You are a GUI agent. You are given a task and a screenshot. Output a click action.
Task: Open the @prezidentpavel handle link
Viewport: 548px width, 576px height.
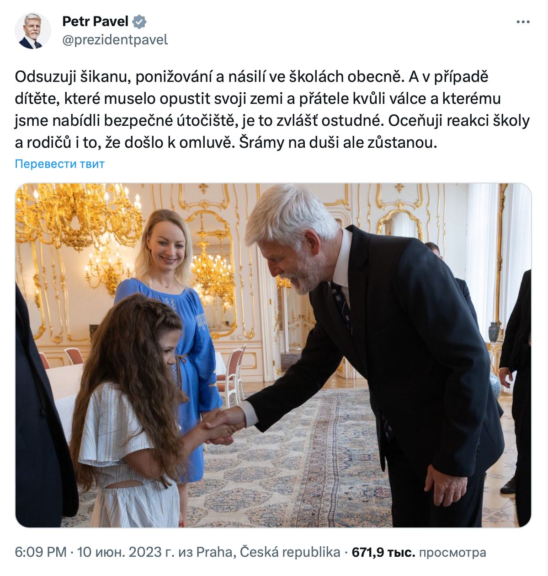(x=115, y=40)
